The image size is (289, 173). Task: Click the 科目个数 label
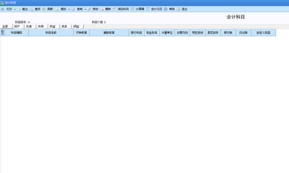(x=97, y=22)
